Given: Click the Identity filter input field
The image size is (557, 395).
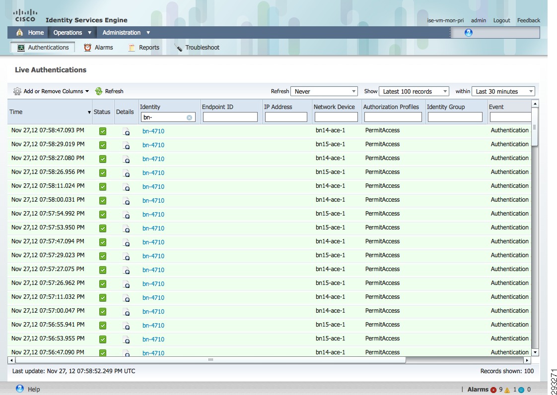Looking at the screenshot, I should coord(168,117).
